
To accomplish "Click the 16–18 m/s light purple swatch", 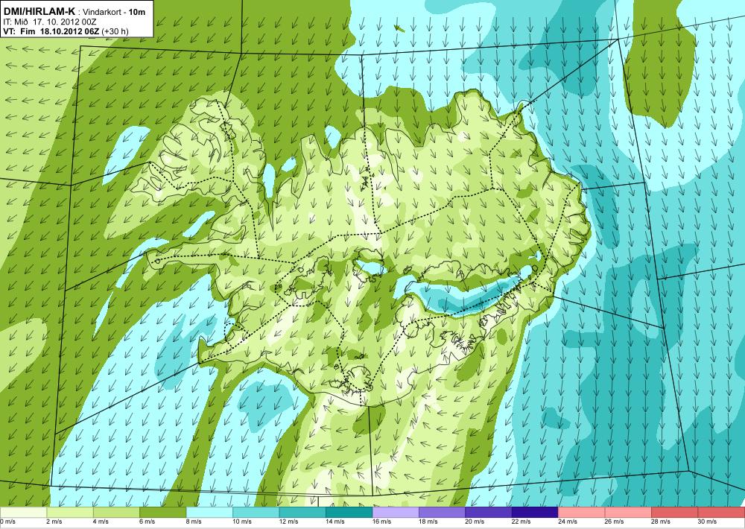I will (396, 513).
